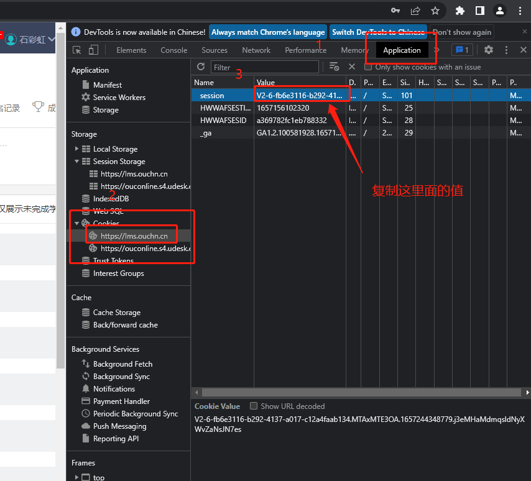531x481 pixels.
Task: Open Chrome three-dot menu
Action: coord(520,11)
